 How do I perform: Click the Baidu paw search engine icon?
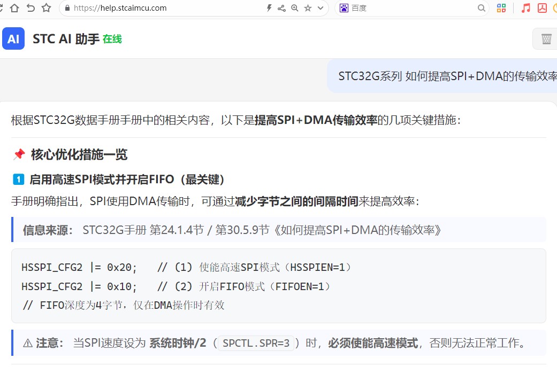point(344,8)
